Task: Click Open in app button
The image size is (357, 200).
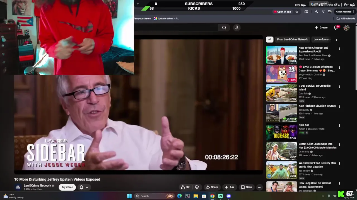Action: click(282, 12)
